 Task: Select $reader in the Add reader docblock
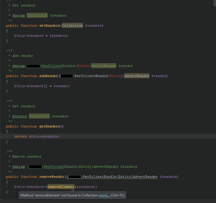click(x=126, y=66)
